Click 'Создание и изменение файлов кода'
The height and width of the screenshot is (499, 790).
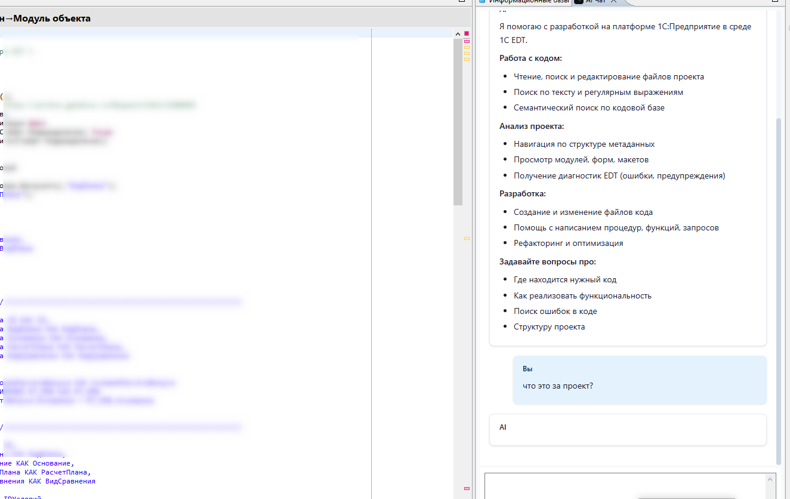[x=583, y=212]
